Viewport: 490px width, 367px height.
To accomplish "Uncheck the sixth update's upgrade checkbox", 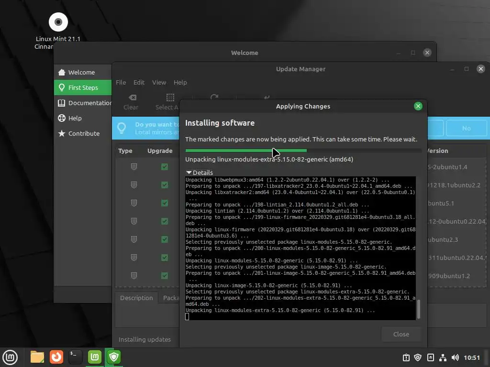I will pyautogui.click(x=165, y=258).
